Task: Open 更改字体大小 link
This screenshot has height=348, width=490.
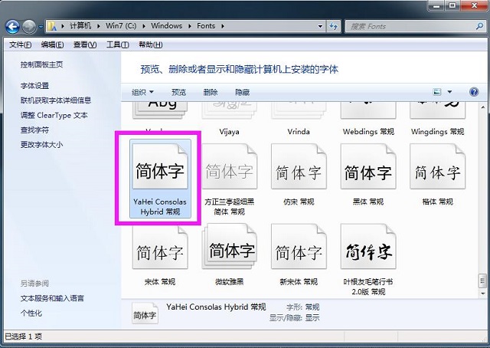Action: 41,145
